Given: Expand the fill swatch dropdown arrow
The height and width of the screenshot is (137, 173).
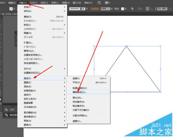Looking at the screenshot, I should coord(14,9).
